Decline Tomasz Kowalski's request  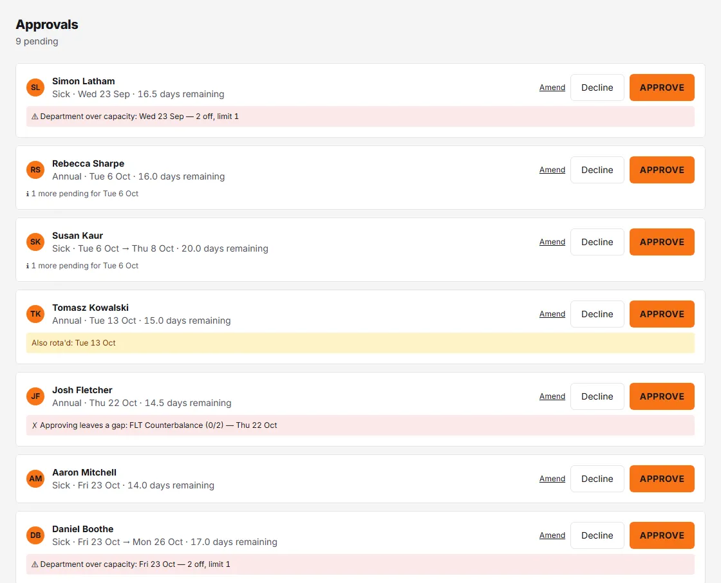(597, 314)
